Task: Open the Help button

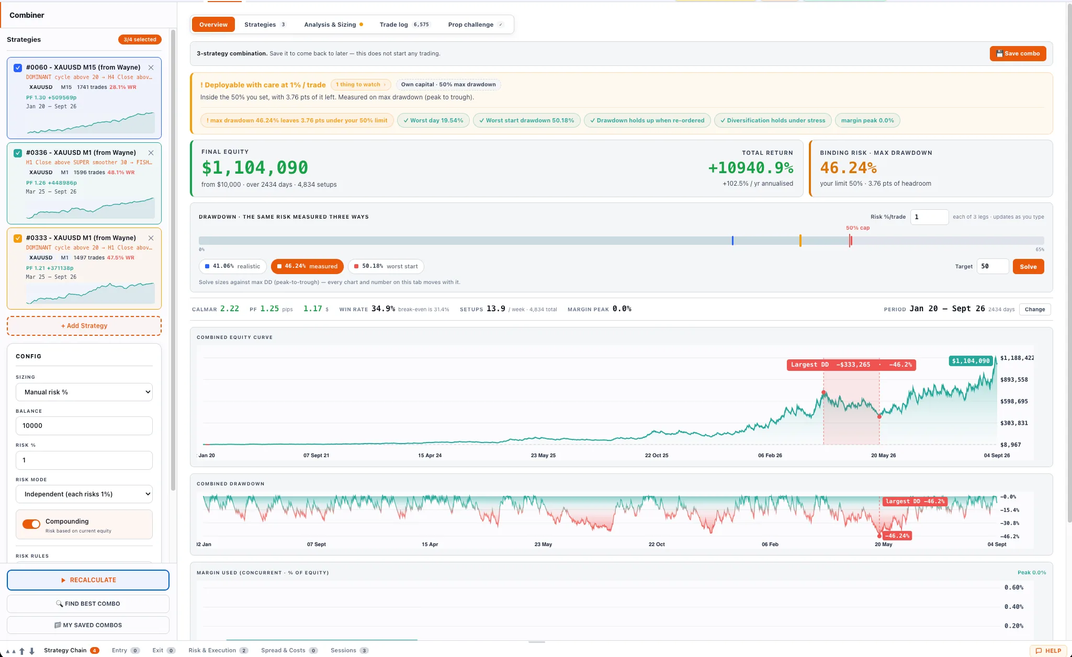Action: [x=1048, y=651]
